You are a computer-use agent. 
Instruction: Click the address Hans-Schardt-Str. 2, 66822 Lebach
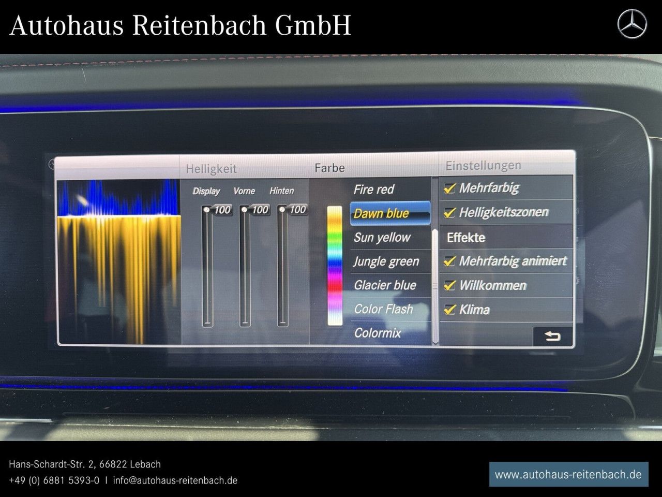click(x=85, y=464)
